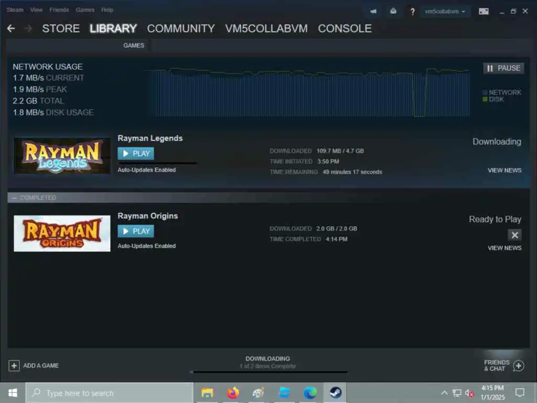The height and width of the screenshot is (403, 537).
Task: Click the ADD A GAME label
Action: point(41,366)
